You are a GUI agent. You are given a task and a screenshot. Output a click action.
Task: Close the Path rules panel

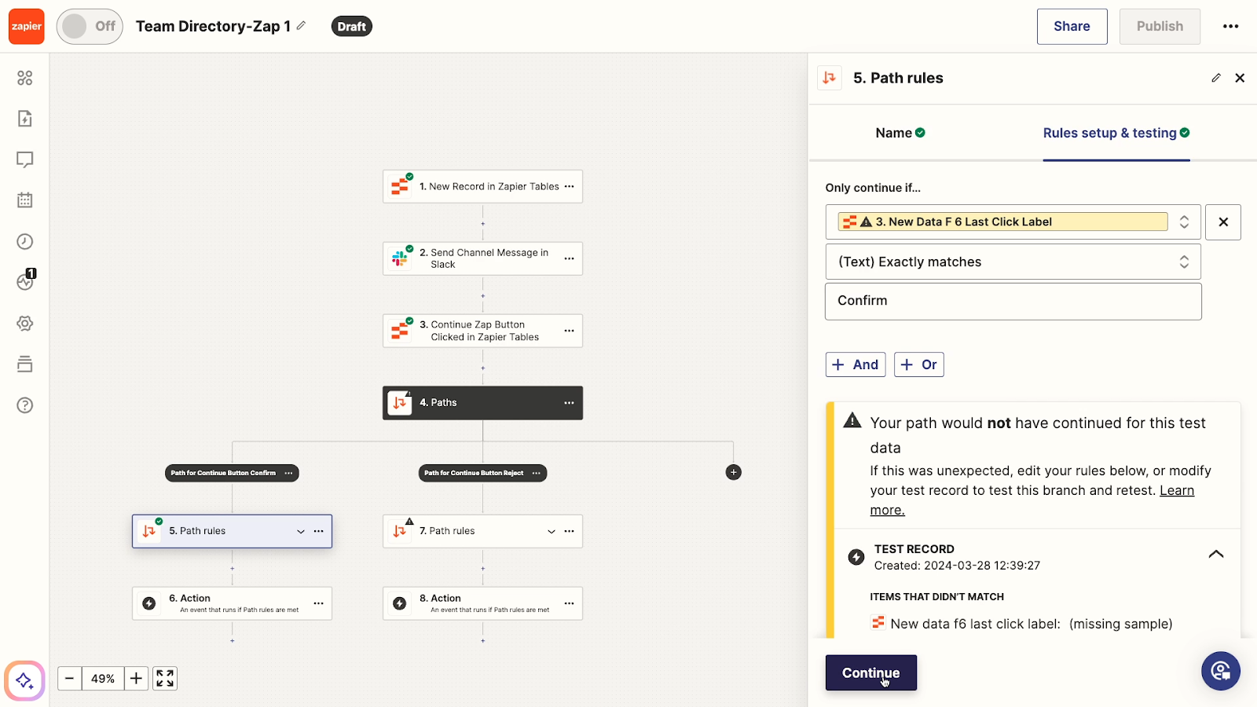coord(1240,78)
